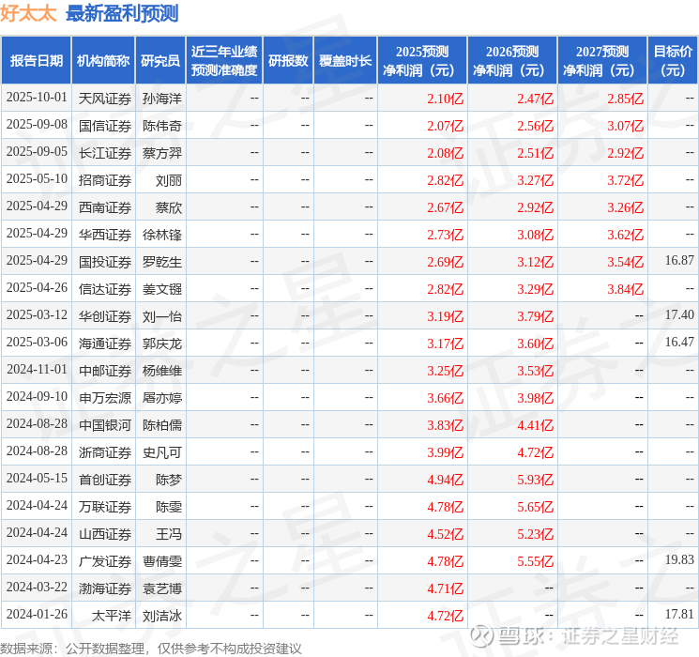Viewport: 699px width, 657px height.
Task: Click the 长江证券 institution cell
Action: pos(105,153)
